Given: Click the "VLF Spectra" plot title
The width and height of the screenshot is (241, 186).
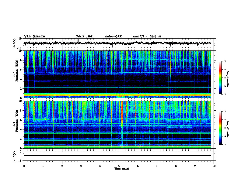Looking at the screenshot, I should [x=34, y=36].
